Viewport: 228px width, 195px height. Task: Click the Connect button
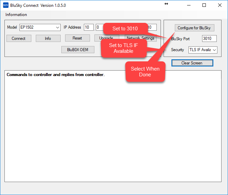(x=19, y=39)
